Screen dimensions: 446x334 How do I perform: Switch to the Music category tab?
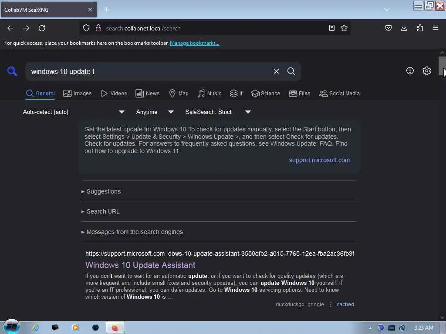pyautogui.click(x=209, y=94)
